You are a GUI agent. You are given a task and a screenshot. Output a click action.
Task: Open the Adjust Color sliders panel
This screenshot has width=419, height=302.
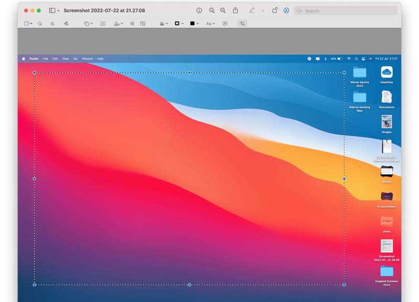pos(132,24)
